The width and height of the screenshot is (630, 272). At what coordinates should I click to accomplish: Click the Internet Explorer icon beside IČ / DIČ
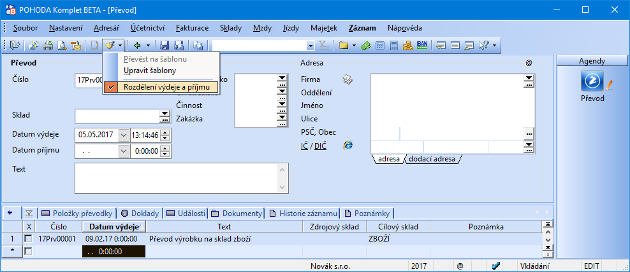[x=348, y=146]
